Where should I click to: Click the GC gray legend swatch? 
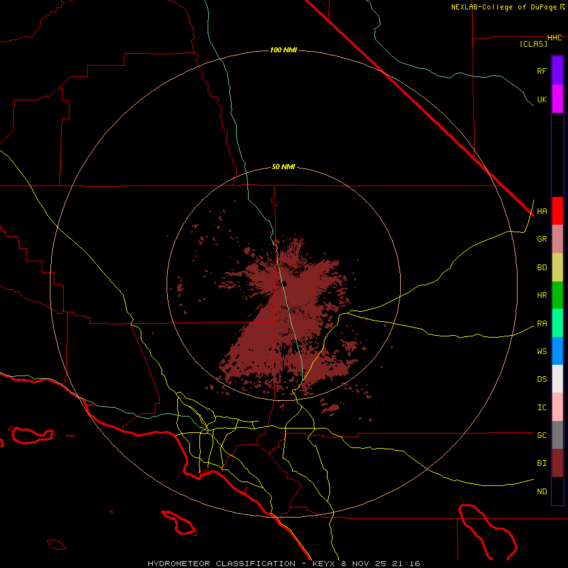tap(557, 435)
